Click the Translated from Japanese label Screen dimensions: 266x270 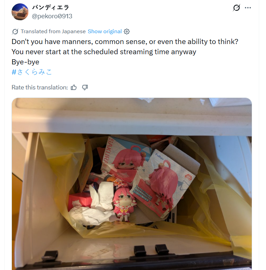[53, 32]
